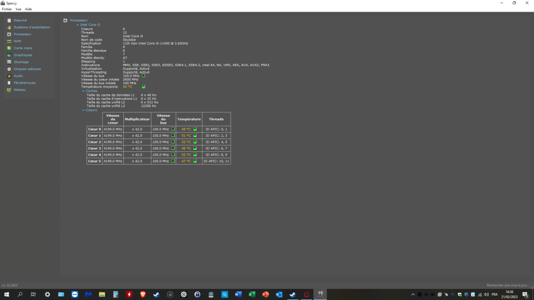Image resolution: width=534 pixels, height=300 pixels.
Task: Open Task View on taskbar
Action: tap(33, 295)
